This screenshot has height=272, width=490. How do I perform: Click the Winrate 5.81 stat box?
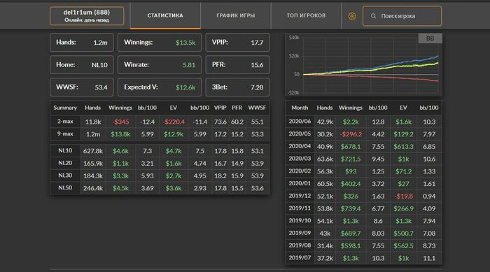click(160, 64)
